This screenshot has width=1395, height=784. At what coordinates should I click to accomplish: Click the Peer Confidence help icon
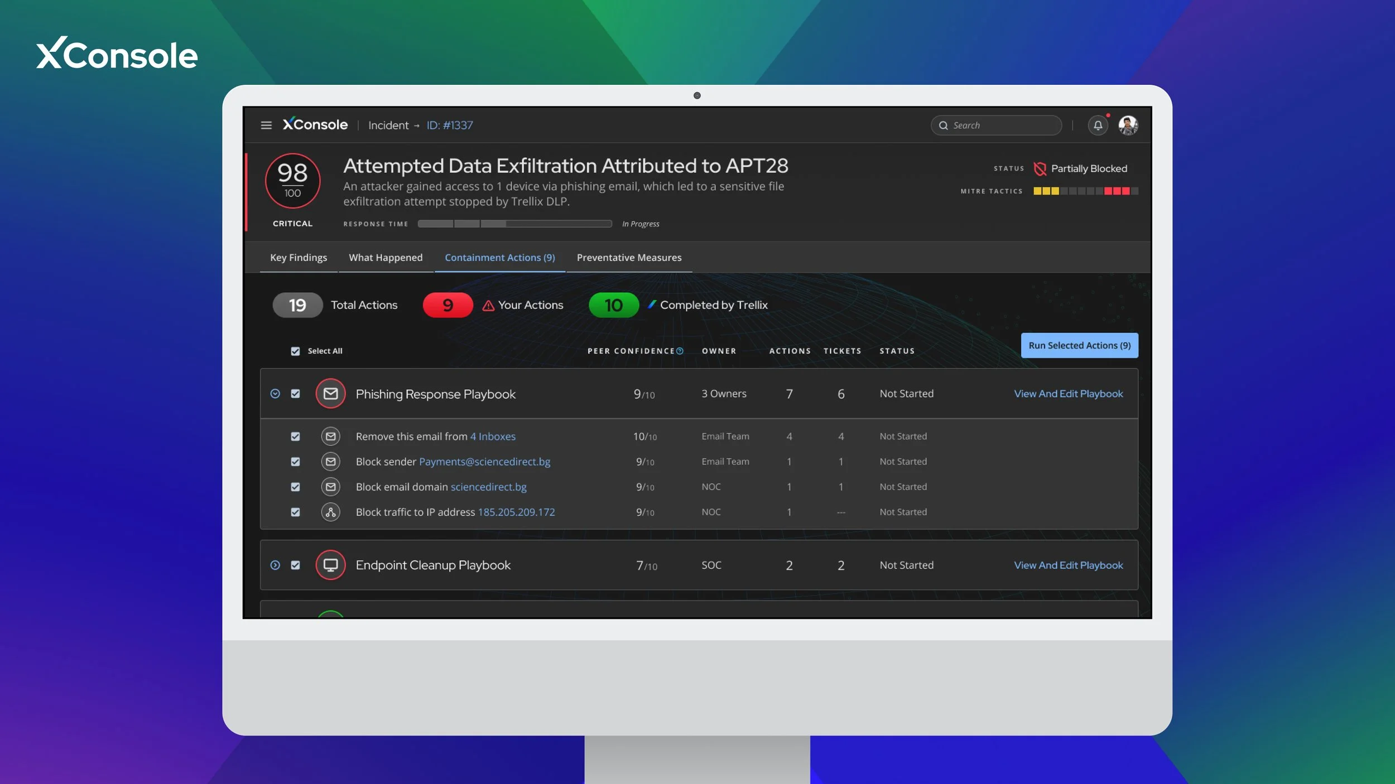click(680, 351)
